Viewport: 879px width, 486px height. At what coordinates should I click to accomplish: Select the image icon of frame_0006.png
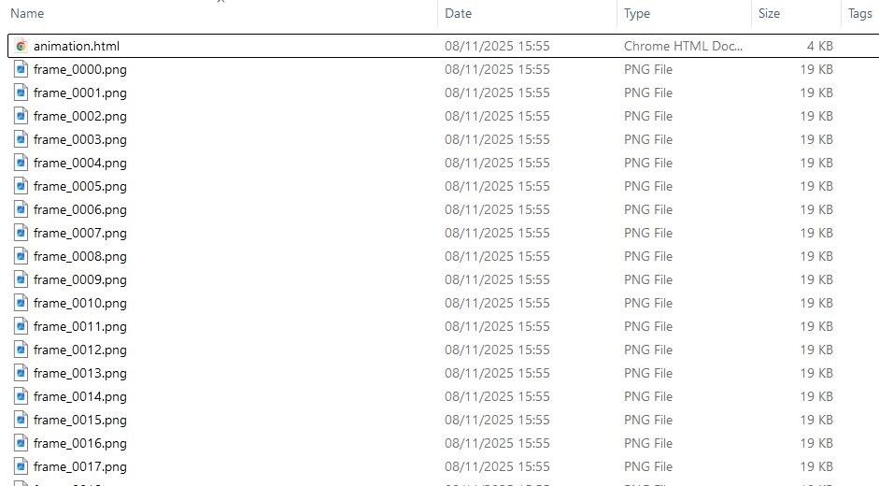21,209
